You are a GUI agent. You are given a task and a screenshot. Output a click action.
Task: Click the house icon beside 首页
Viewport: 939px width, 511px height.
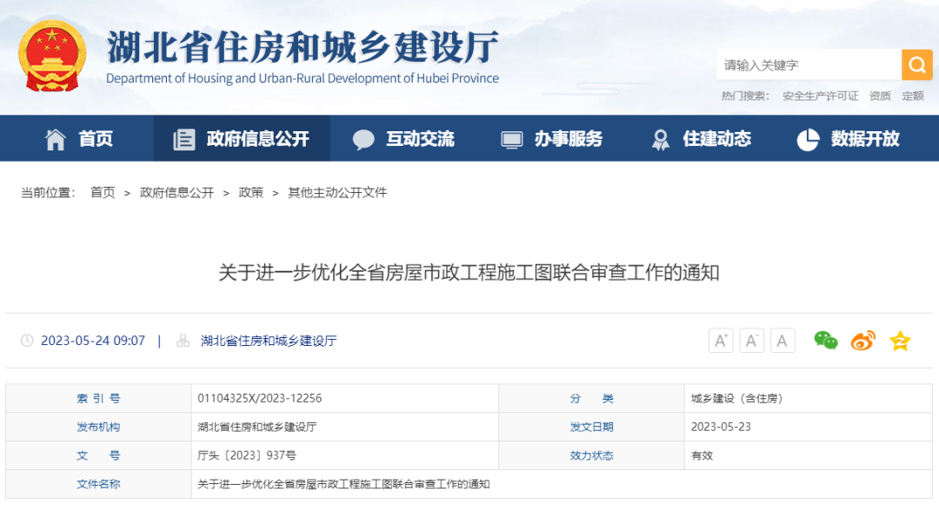pyautogui.click(x=55, y=138)
